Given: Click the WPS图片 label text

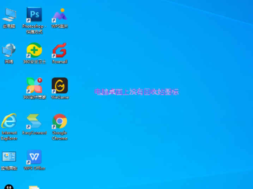Looking at the screenshot, I should (x=60, y=26).
